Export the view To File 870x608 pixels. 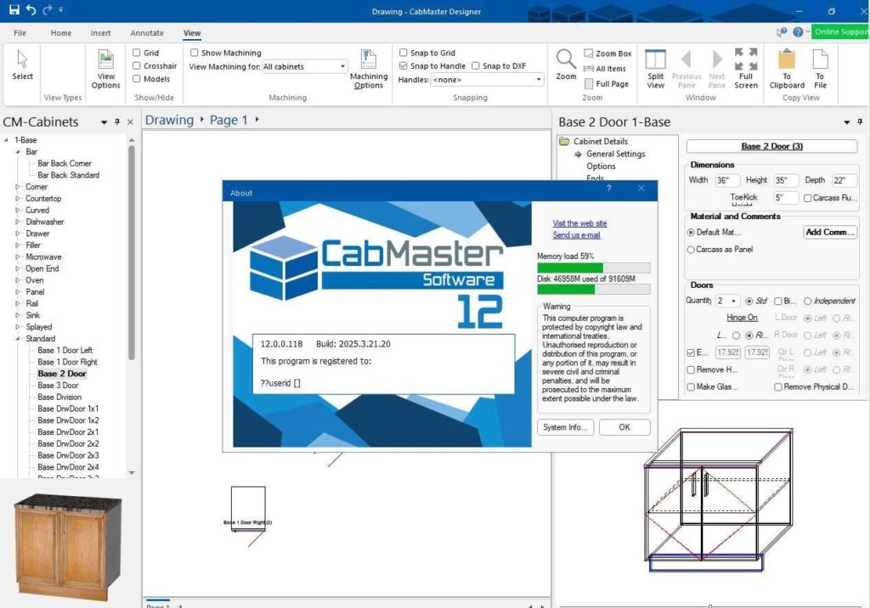tap(820, 68)
